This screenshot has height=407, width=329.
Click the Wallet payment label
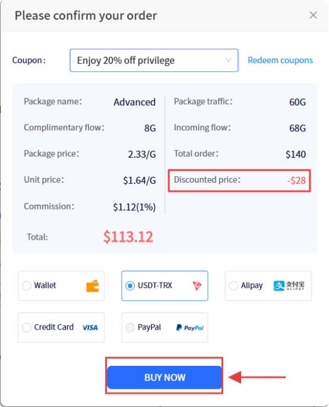tap(45, 285)
